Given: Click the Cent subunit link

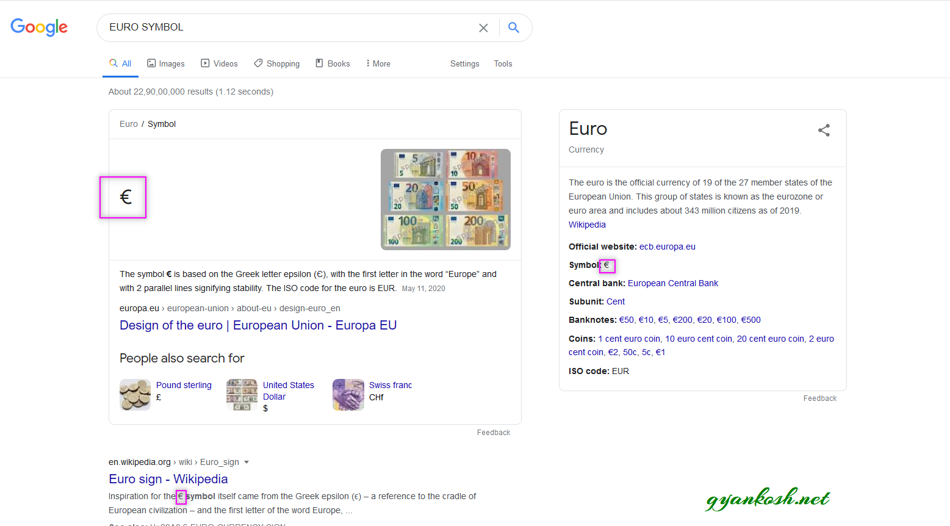Looking at the screenshot, I should [616, 301].
